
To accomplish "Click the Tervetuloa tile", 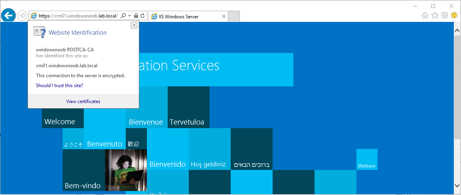I will [188, 107].
